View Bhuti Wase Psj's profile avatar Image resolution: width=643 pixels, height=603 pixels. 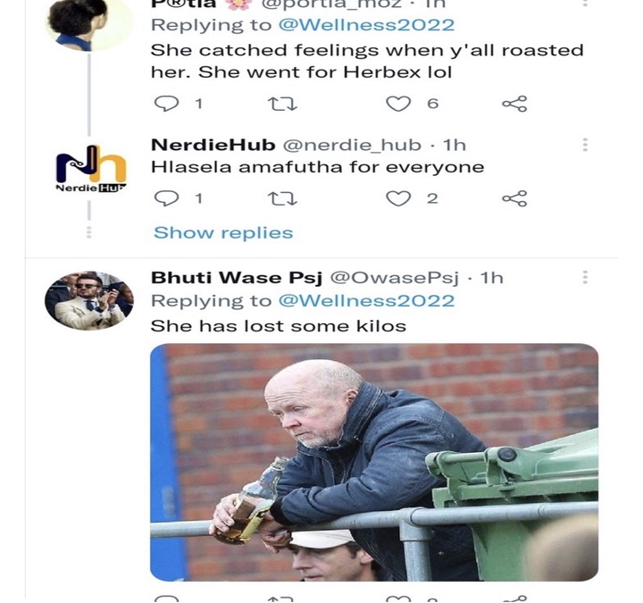[x=89, y=301]
